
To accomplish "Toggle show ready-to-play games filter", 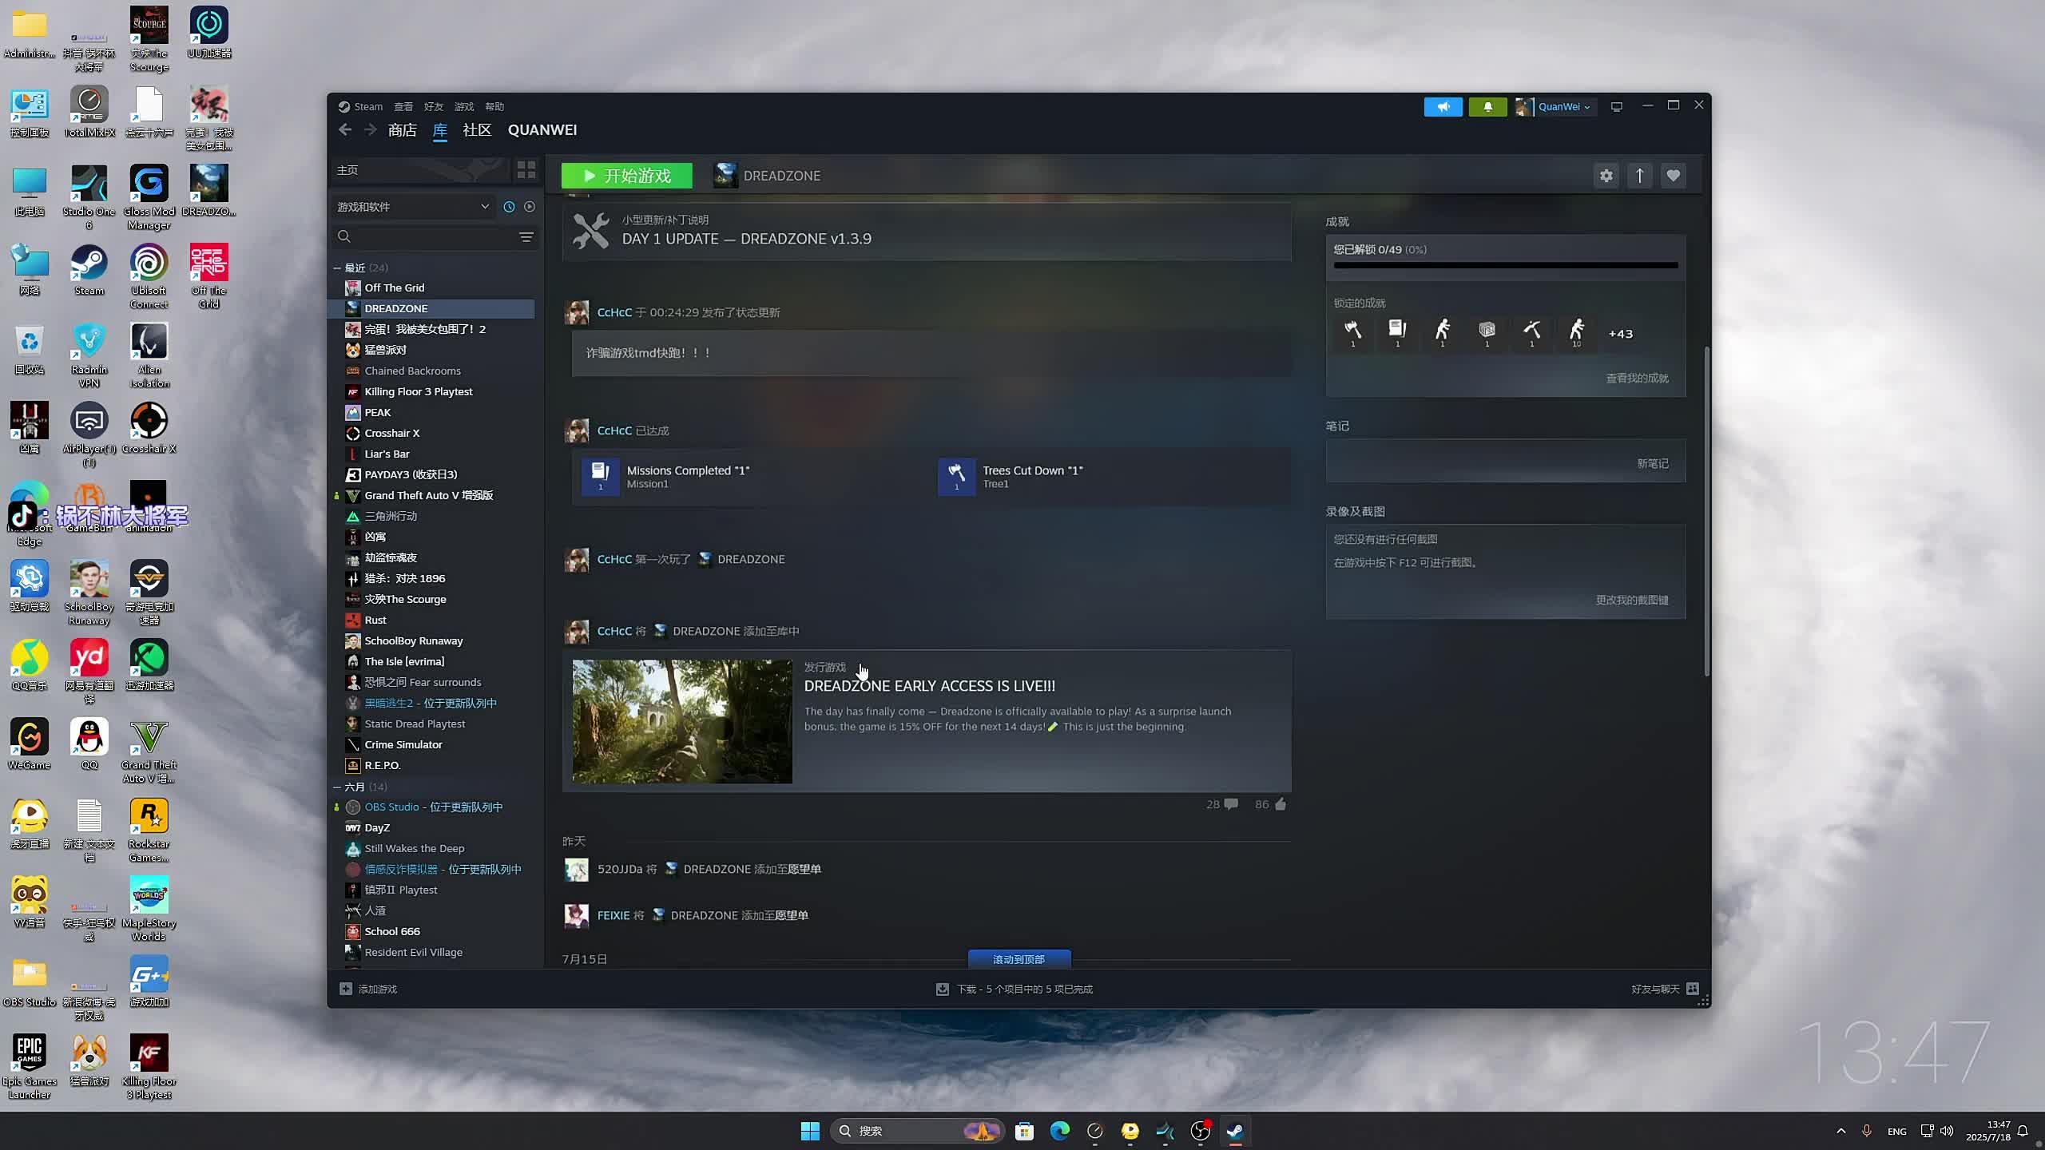I will pyautogui.click(x=529, y=207).
